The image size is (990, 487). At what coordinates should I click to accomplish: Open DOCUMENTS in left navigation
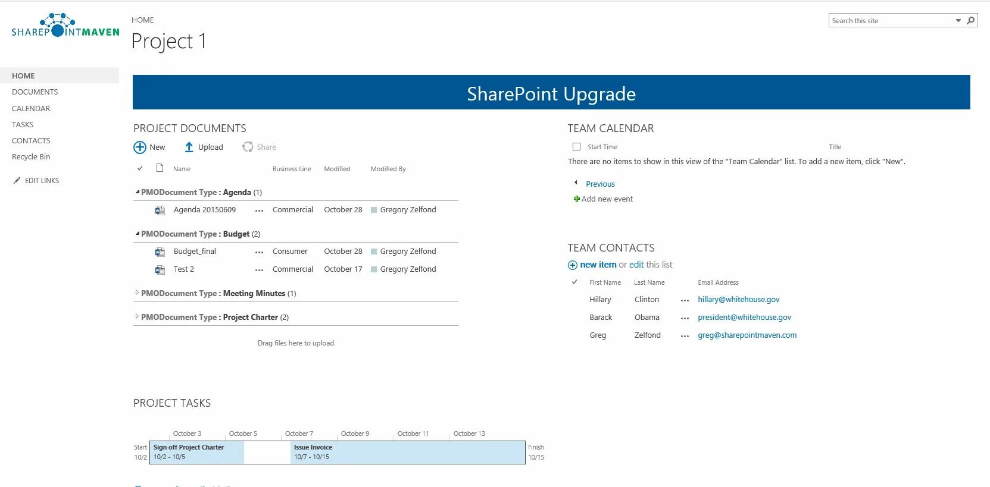pos(35,92)
